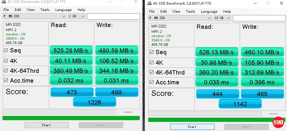Uncheck 4K-64Thrd in the 10 GB window
This screenshot has width=287, height=131.
click(x=152, y=72)
